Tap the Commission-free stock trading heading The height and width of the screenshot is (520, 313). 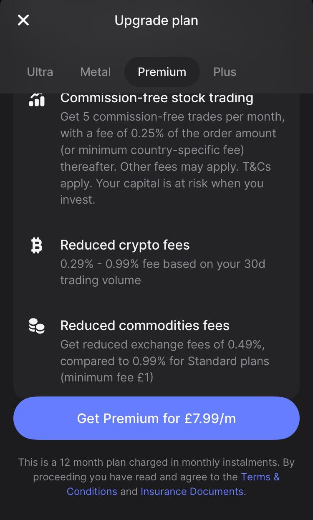156,98
